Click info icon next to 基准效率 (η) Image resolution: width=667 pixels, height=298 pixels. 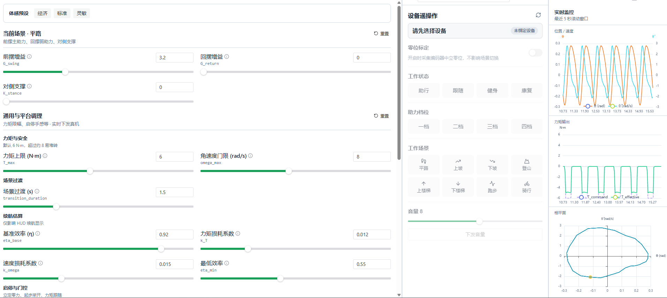[x=38, y=233]
